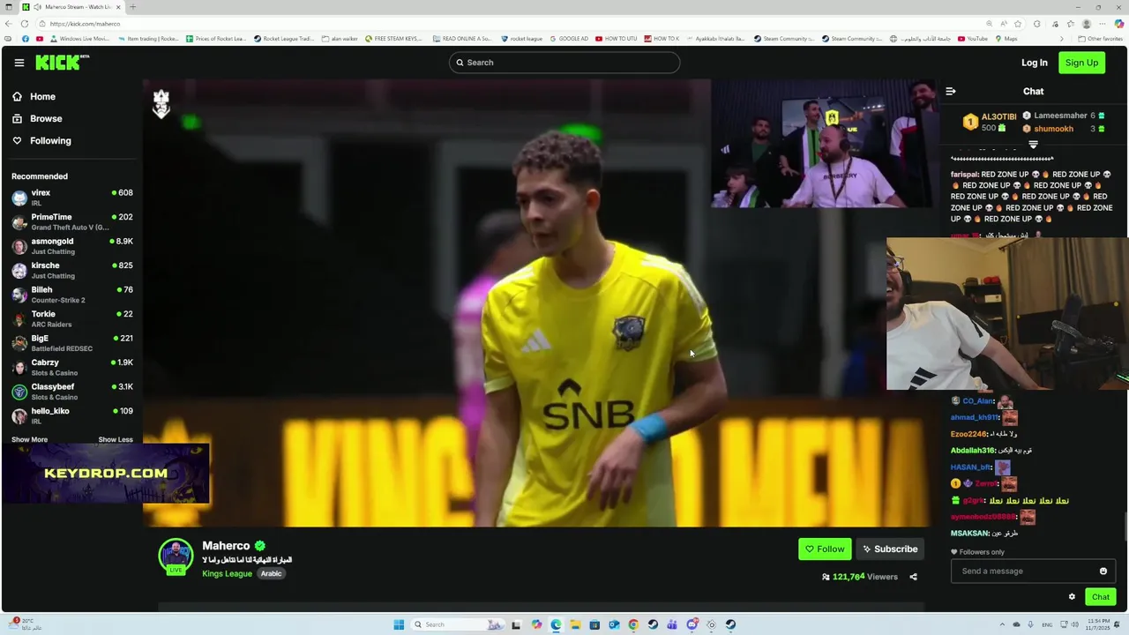
Task: Click chat username Ezoo2246
Action: click(x=968, y=434)
